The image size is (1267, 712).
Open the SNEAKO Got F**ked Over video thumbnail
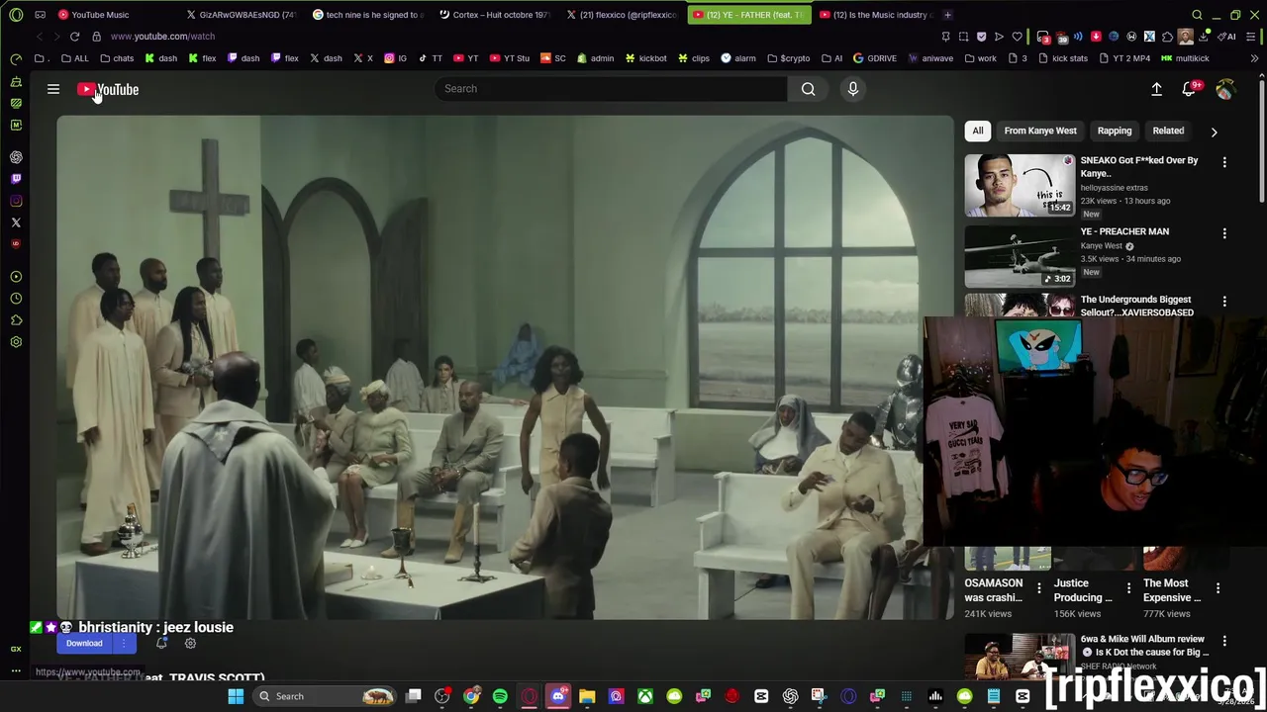(x=1020, y=185)
